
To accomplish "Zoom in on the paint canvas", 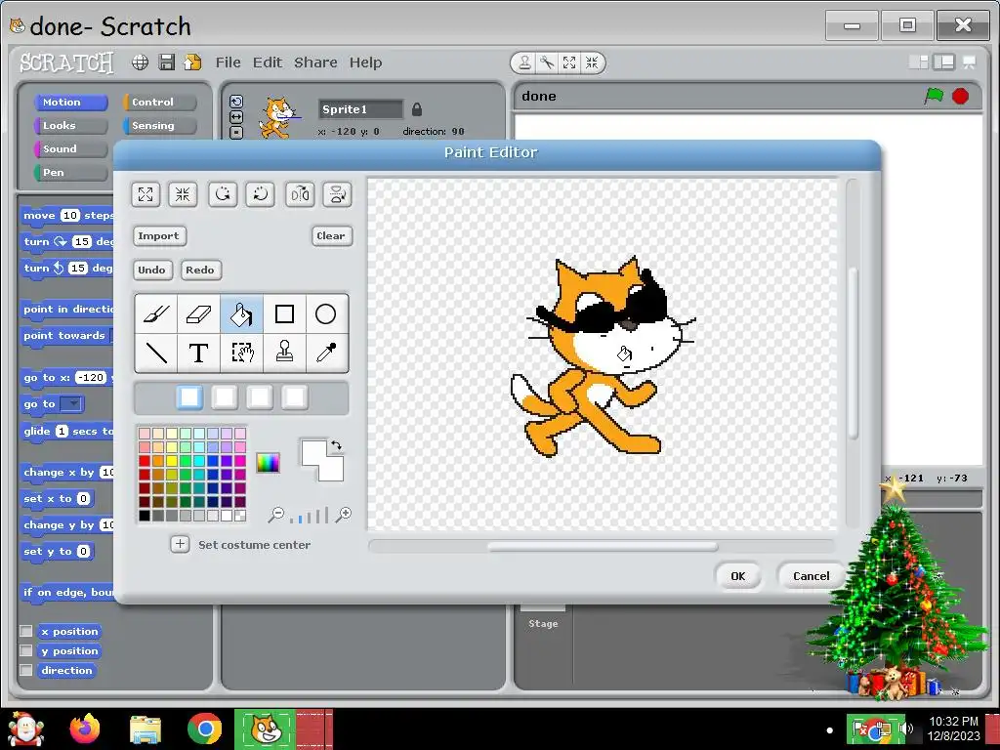I will 343,515.
